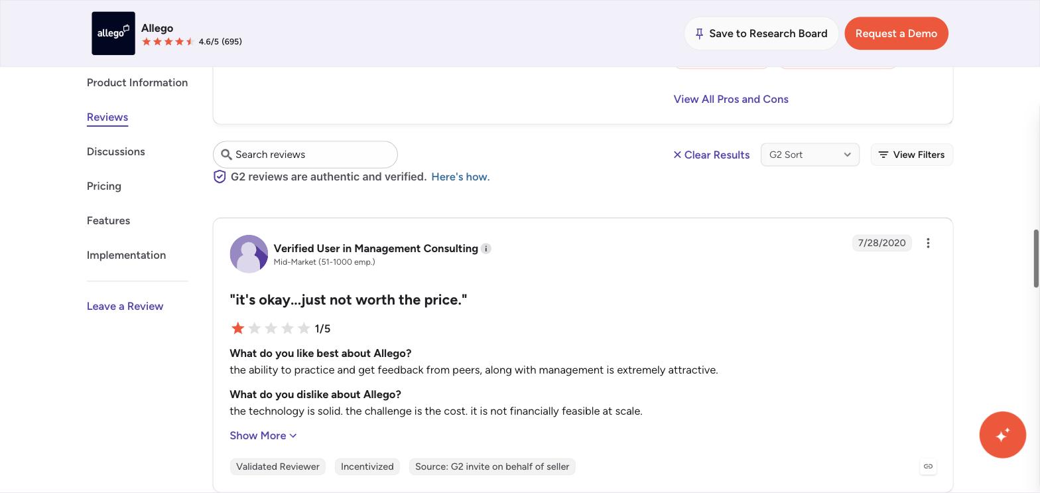Click the 7/28/2020 review date badge
This screenshot has height=493, width=1040.
coord(882,243)
